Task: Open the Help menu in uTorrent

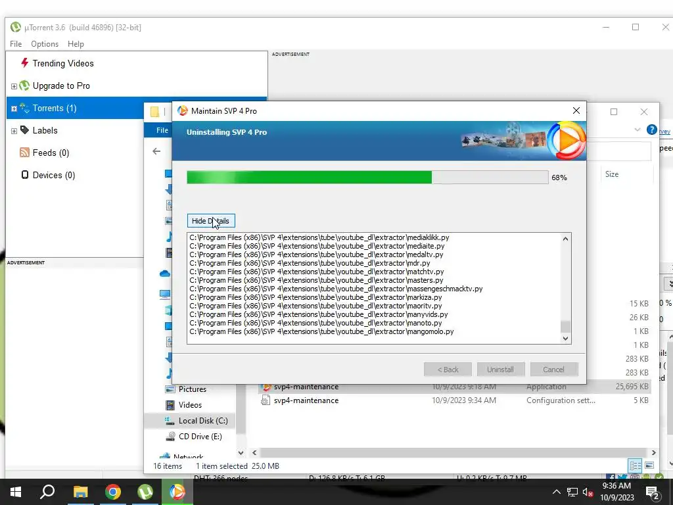Action: 76,44
